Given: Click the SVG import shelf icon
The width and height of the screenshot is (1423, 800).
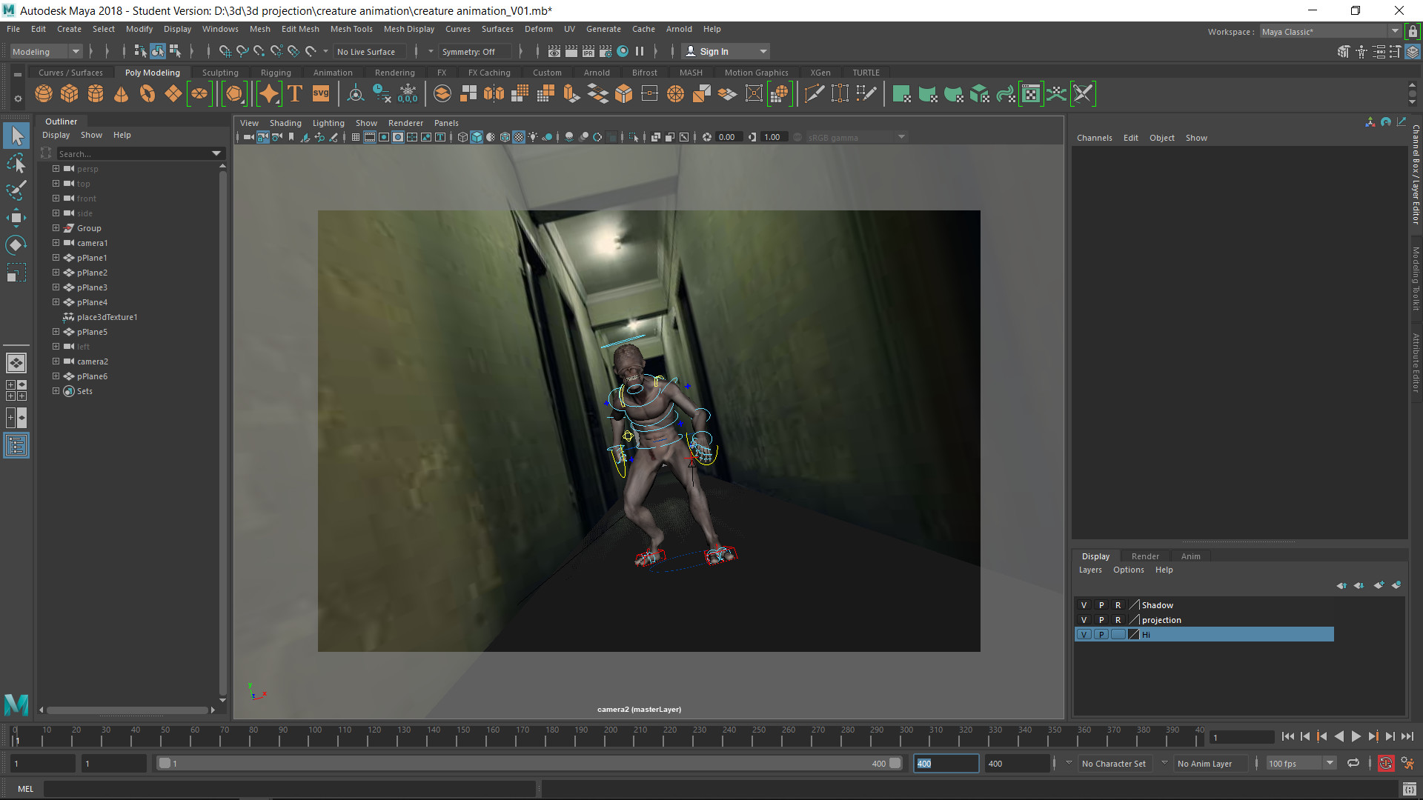Looking at the screenshot, I should (x=321, y=94).
